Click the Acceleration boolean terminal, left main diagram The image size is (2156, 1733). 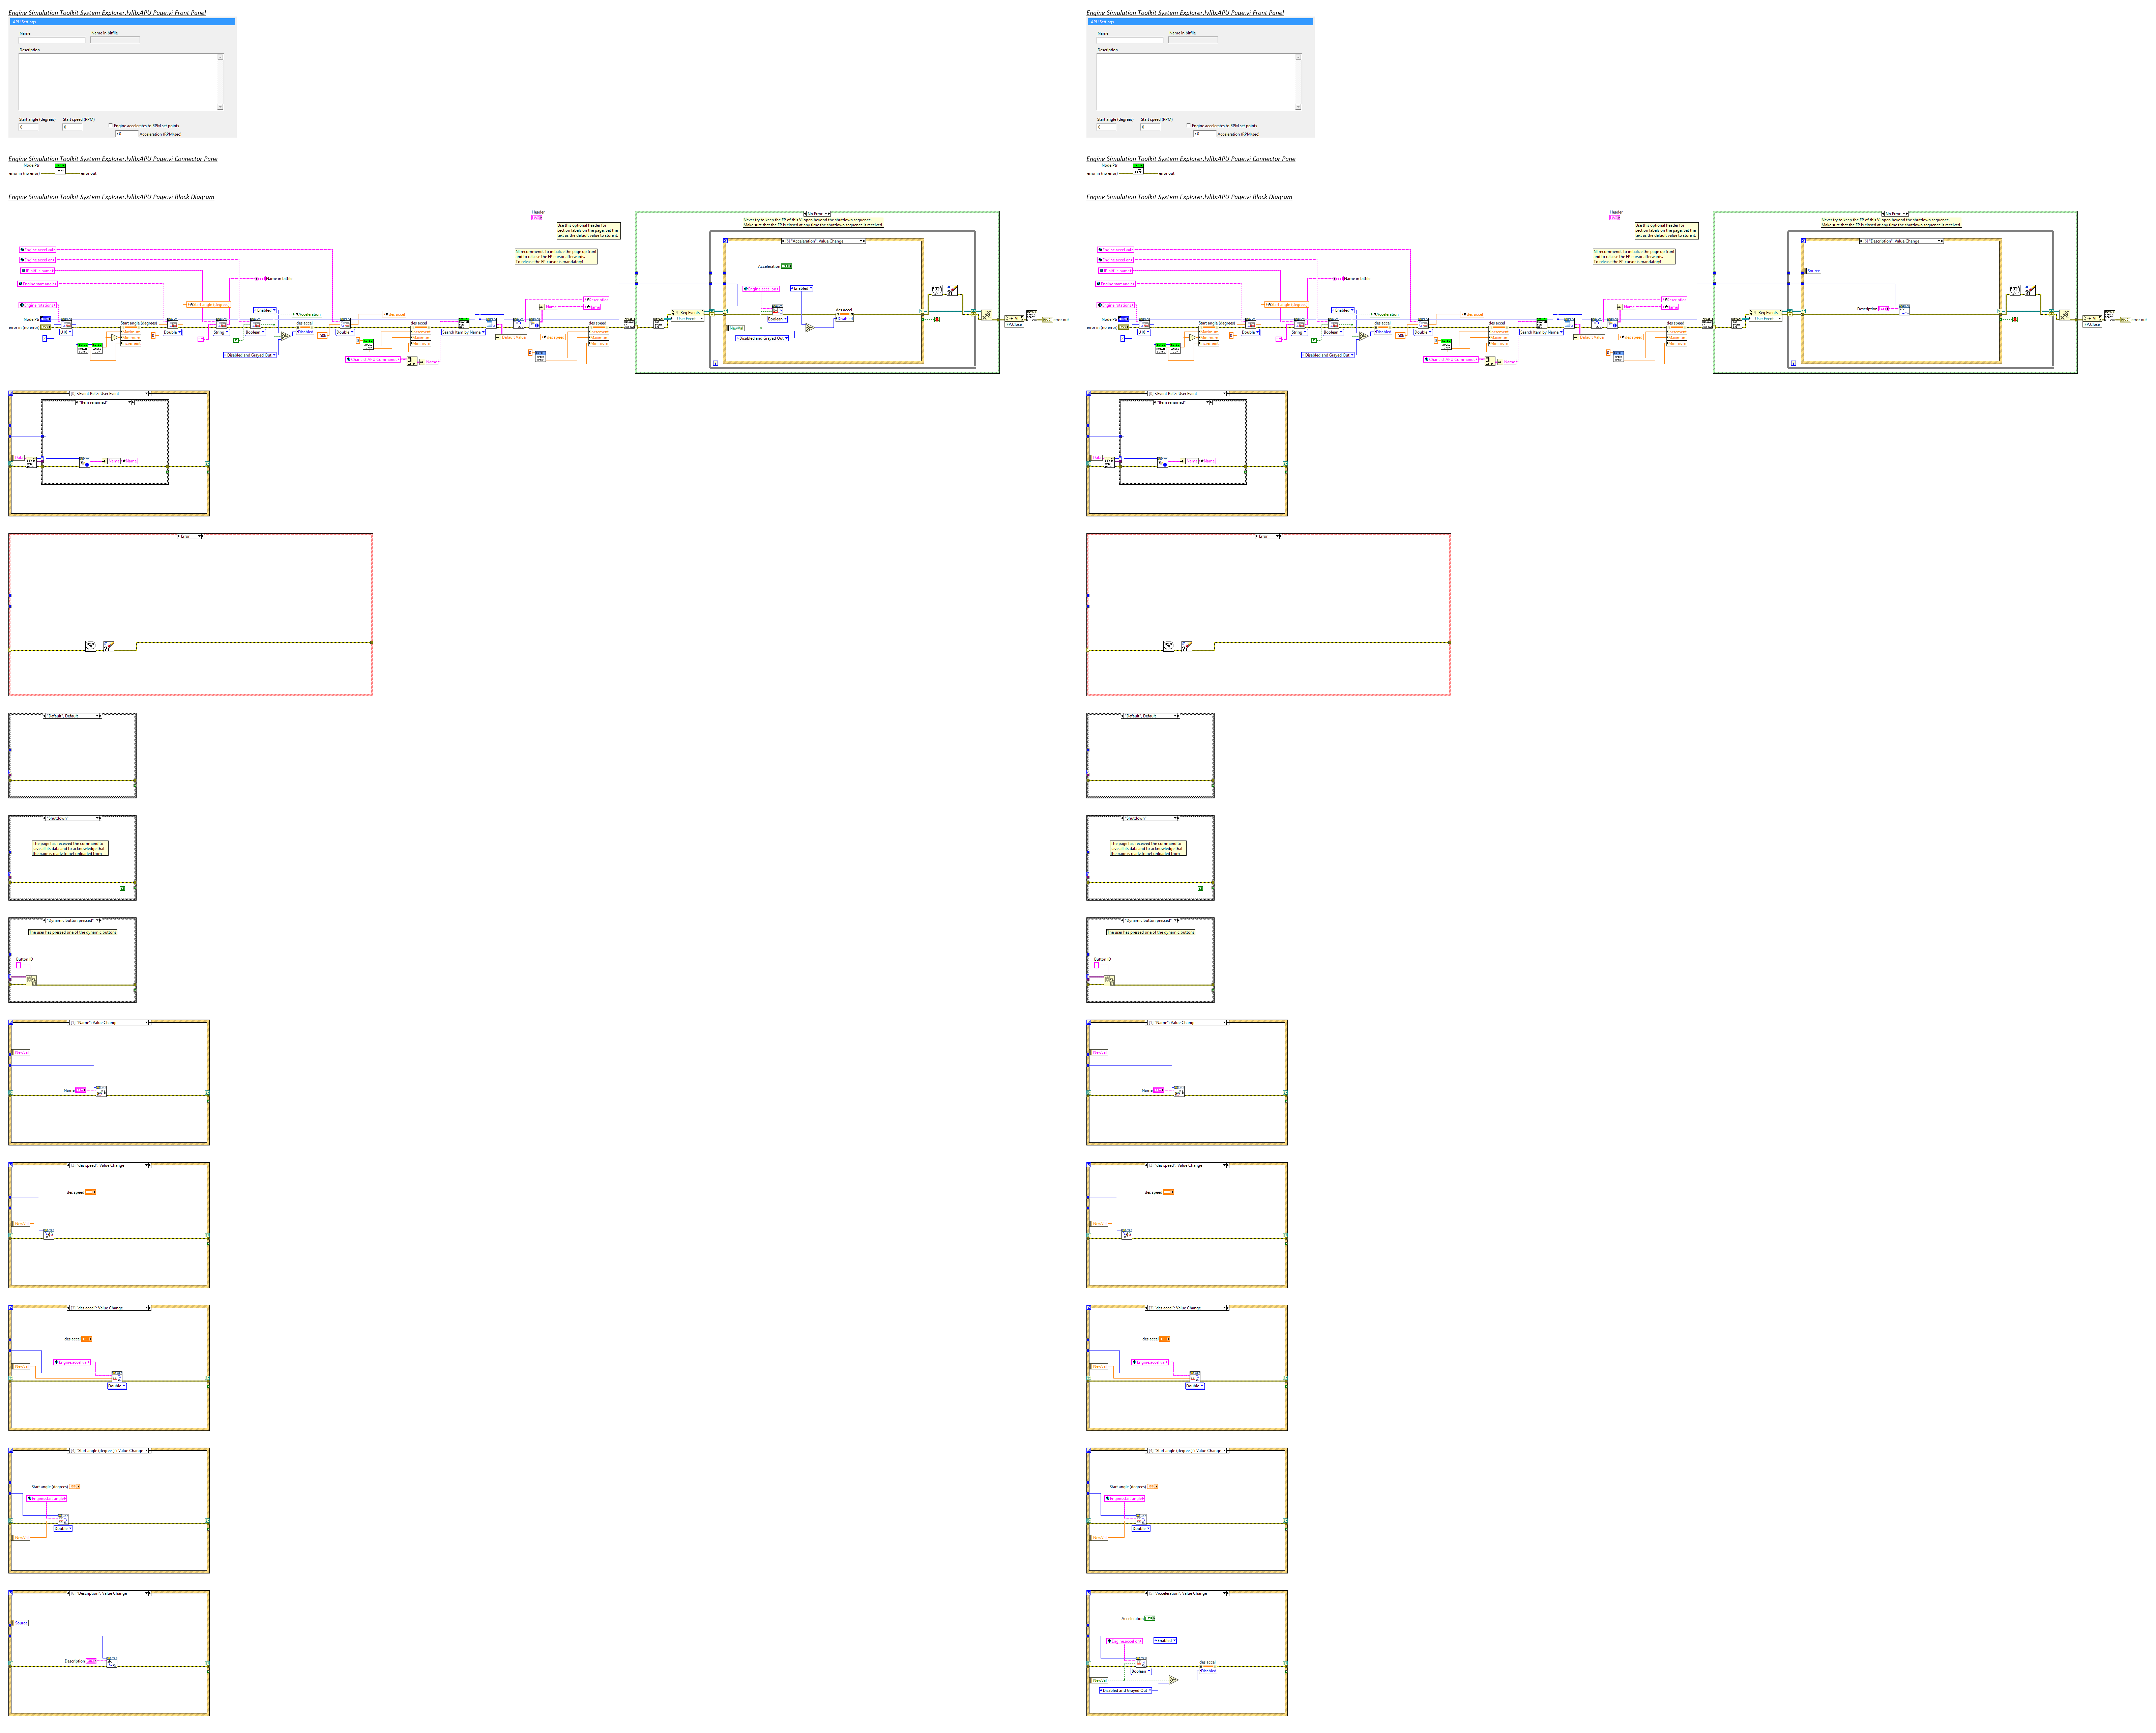click(x=786, y=266)
